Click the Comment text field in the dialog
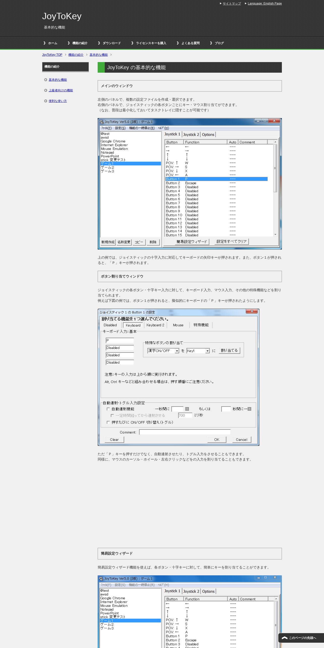 pos(185,432)
